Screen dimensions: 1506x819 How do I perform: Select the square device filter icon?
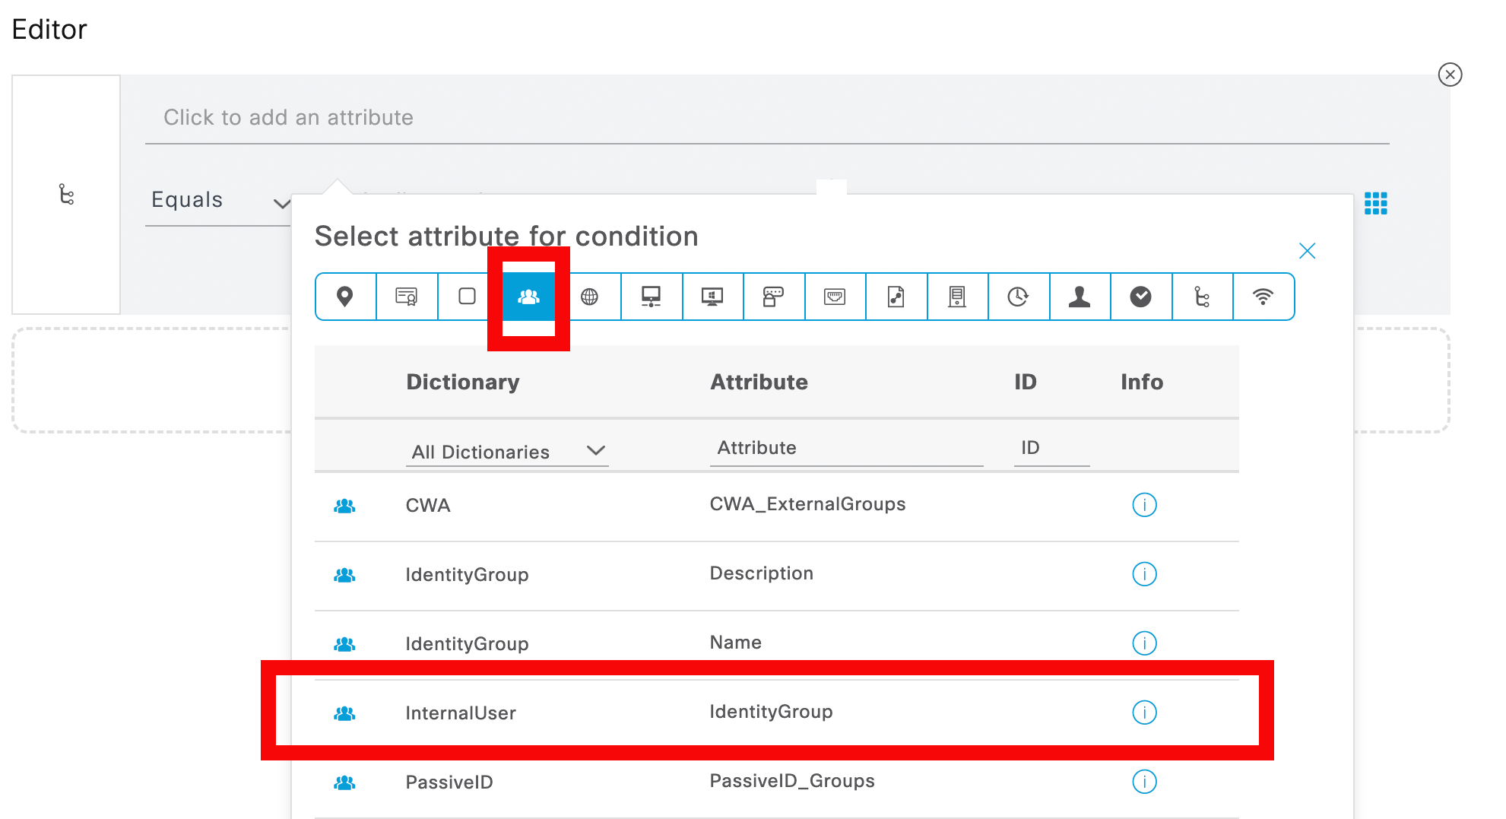pos(468,297)
